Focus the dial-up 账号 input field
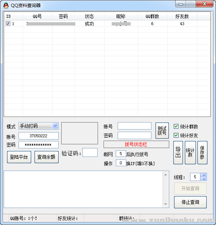 (134, 126)
